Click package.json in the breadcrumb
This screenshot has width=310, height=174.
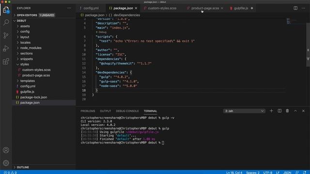(x=94, y=15)
